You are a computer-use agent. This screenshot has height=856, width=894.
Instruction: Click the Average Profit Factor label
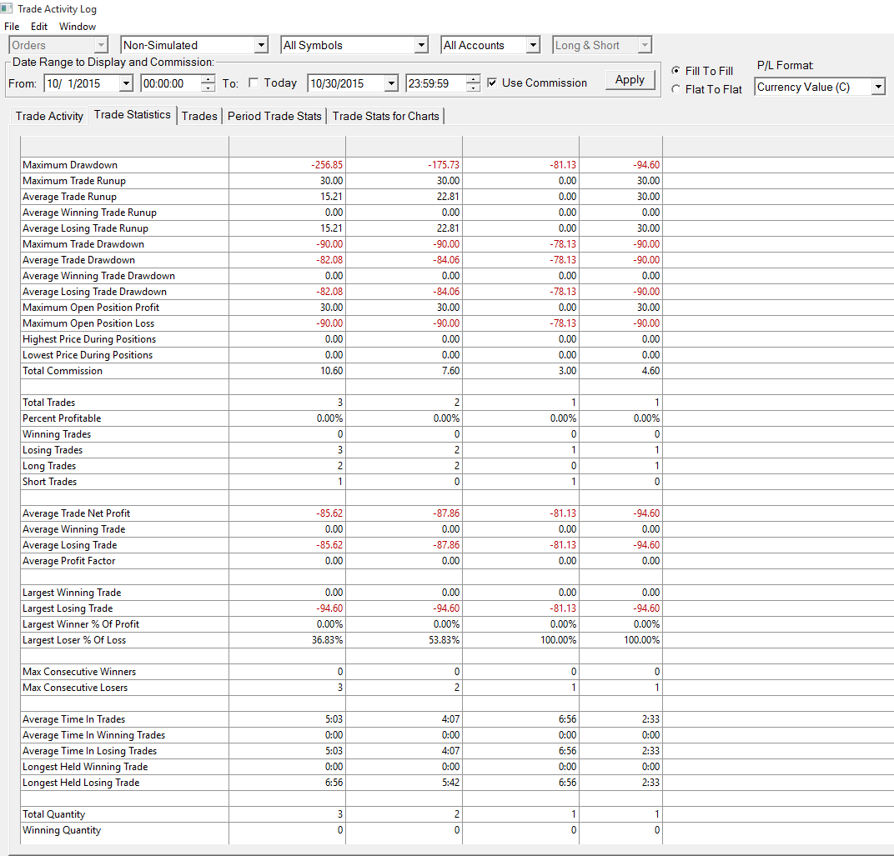[69, 561]
